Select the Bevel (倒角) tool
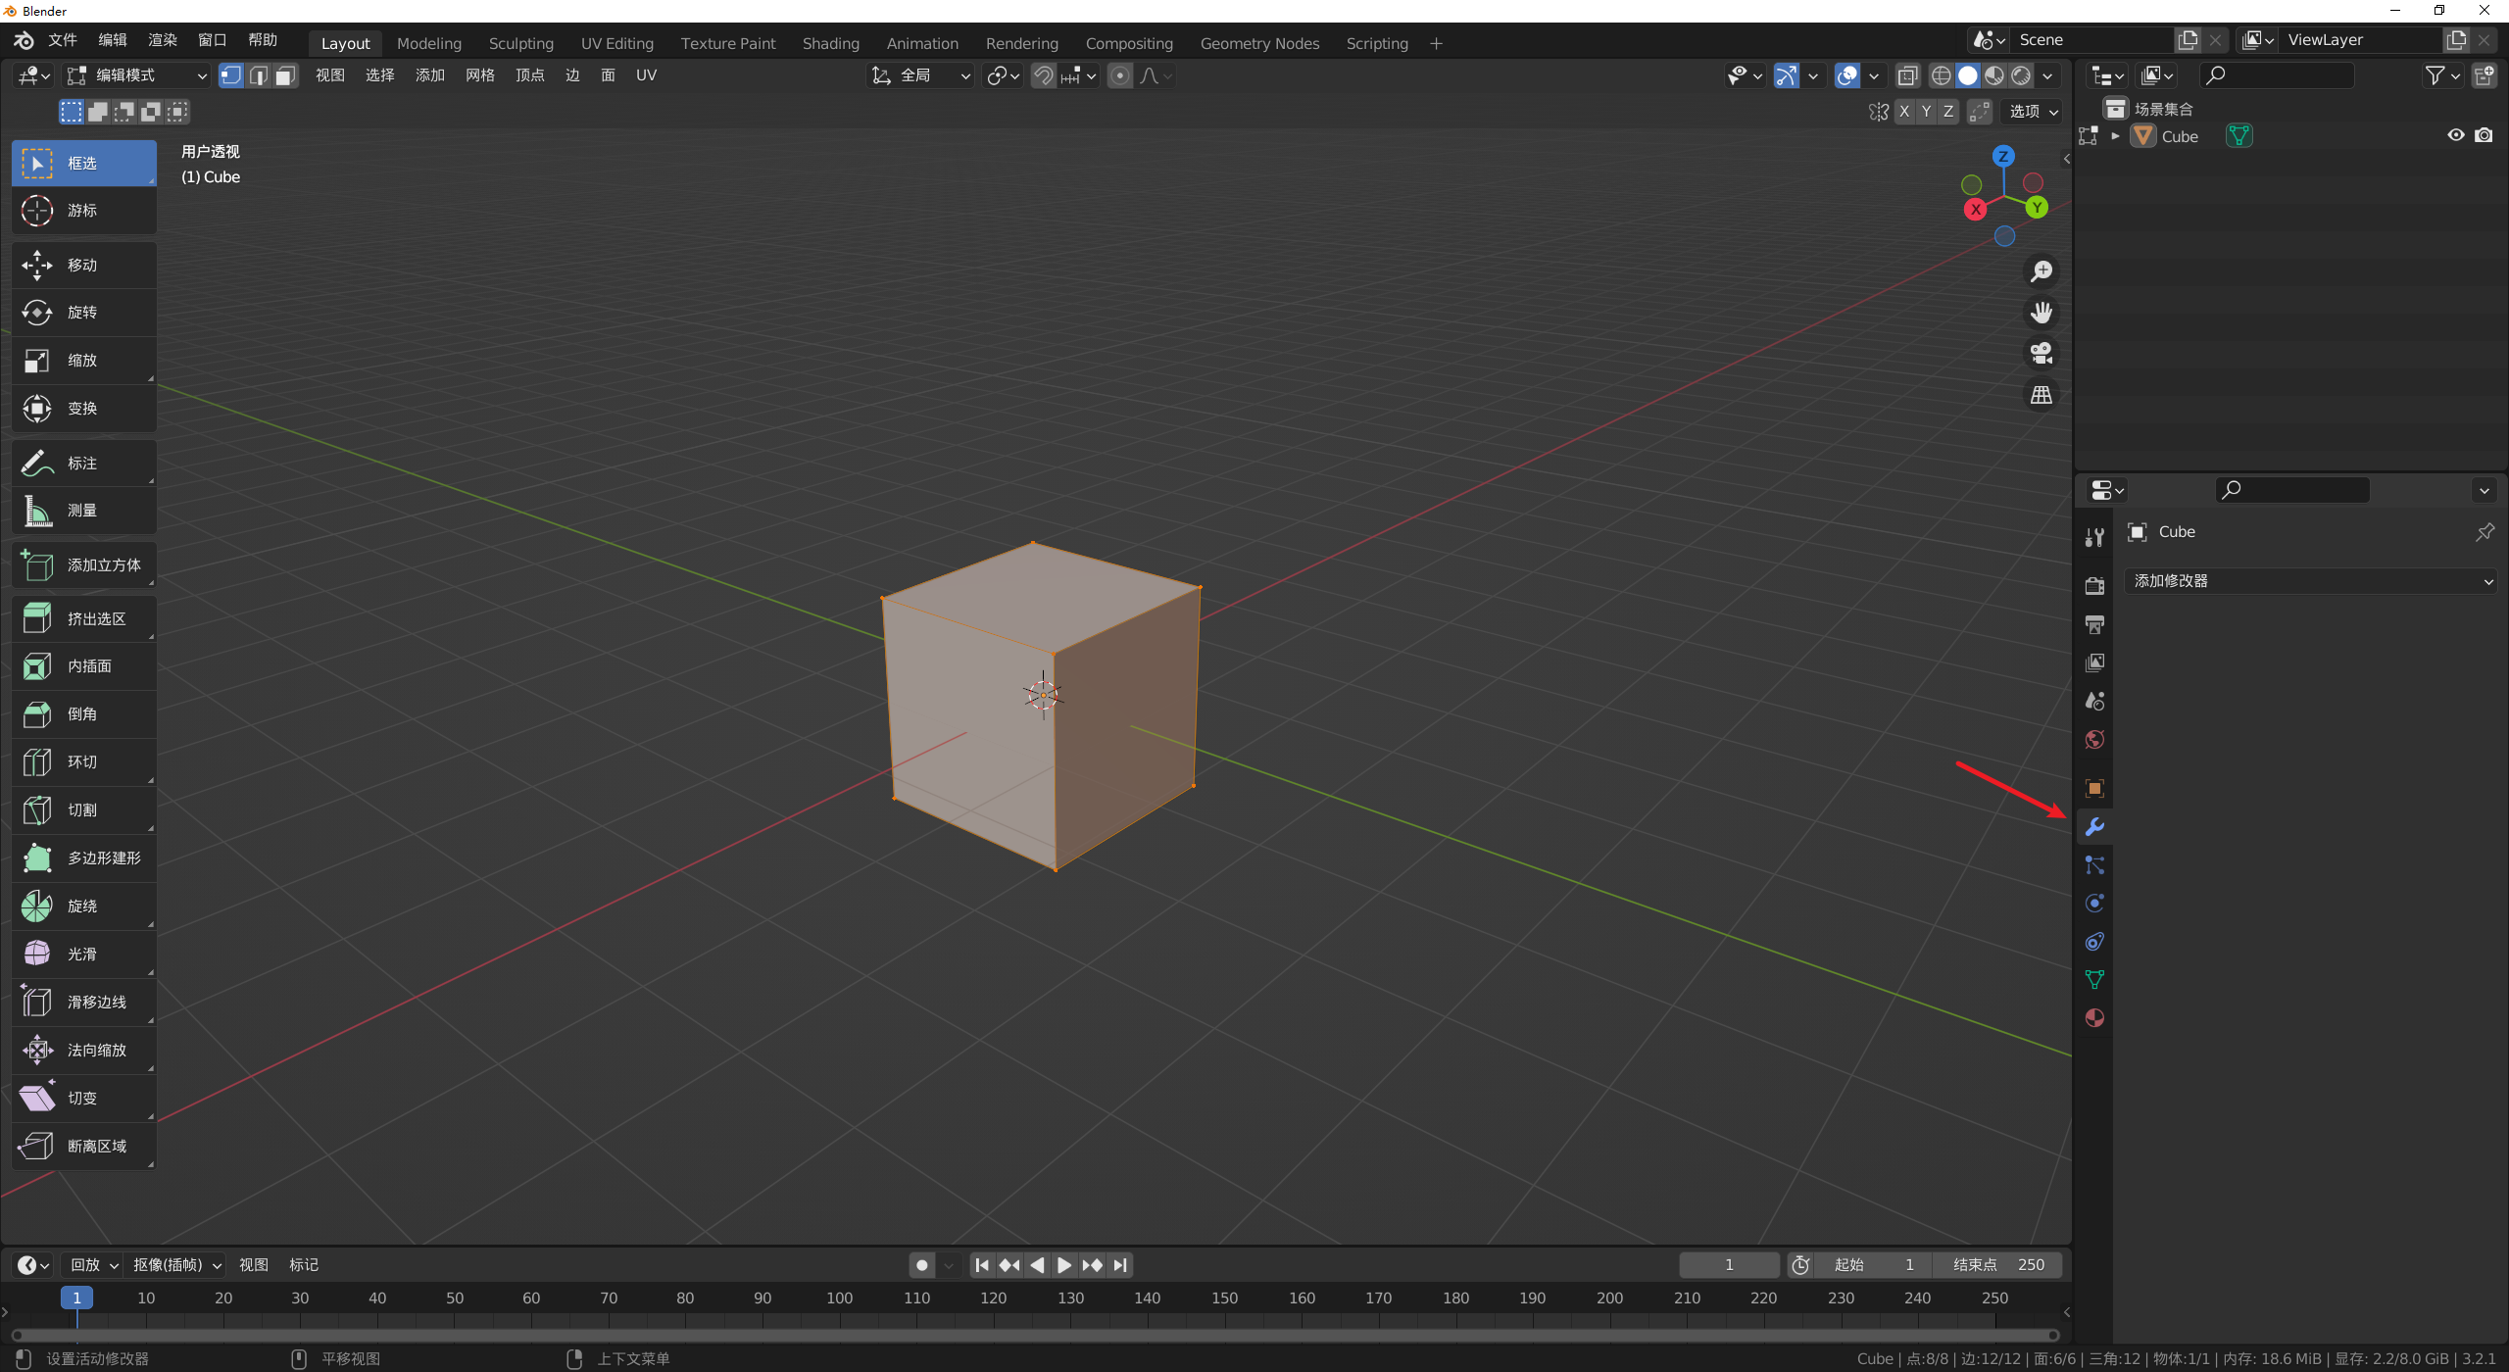The width and height of the screenshot is (2509, 1372). pyautogui.click(x=82, y=714)
